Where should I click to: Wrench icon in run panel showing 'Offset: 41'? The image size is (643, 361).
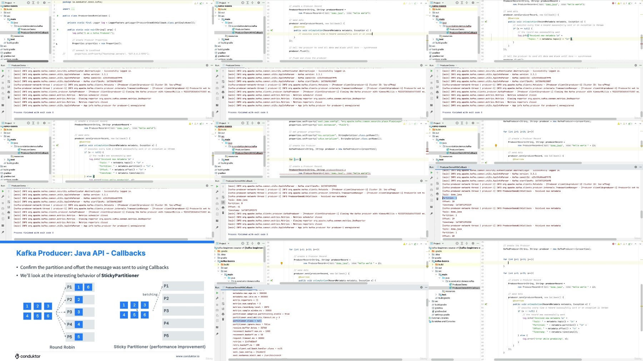point(217,192)
